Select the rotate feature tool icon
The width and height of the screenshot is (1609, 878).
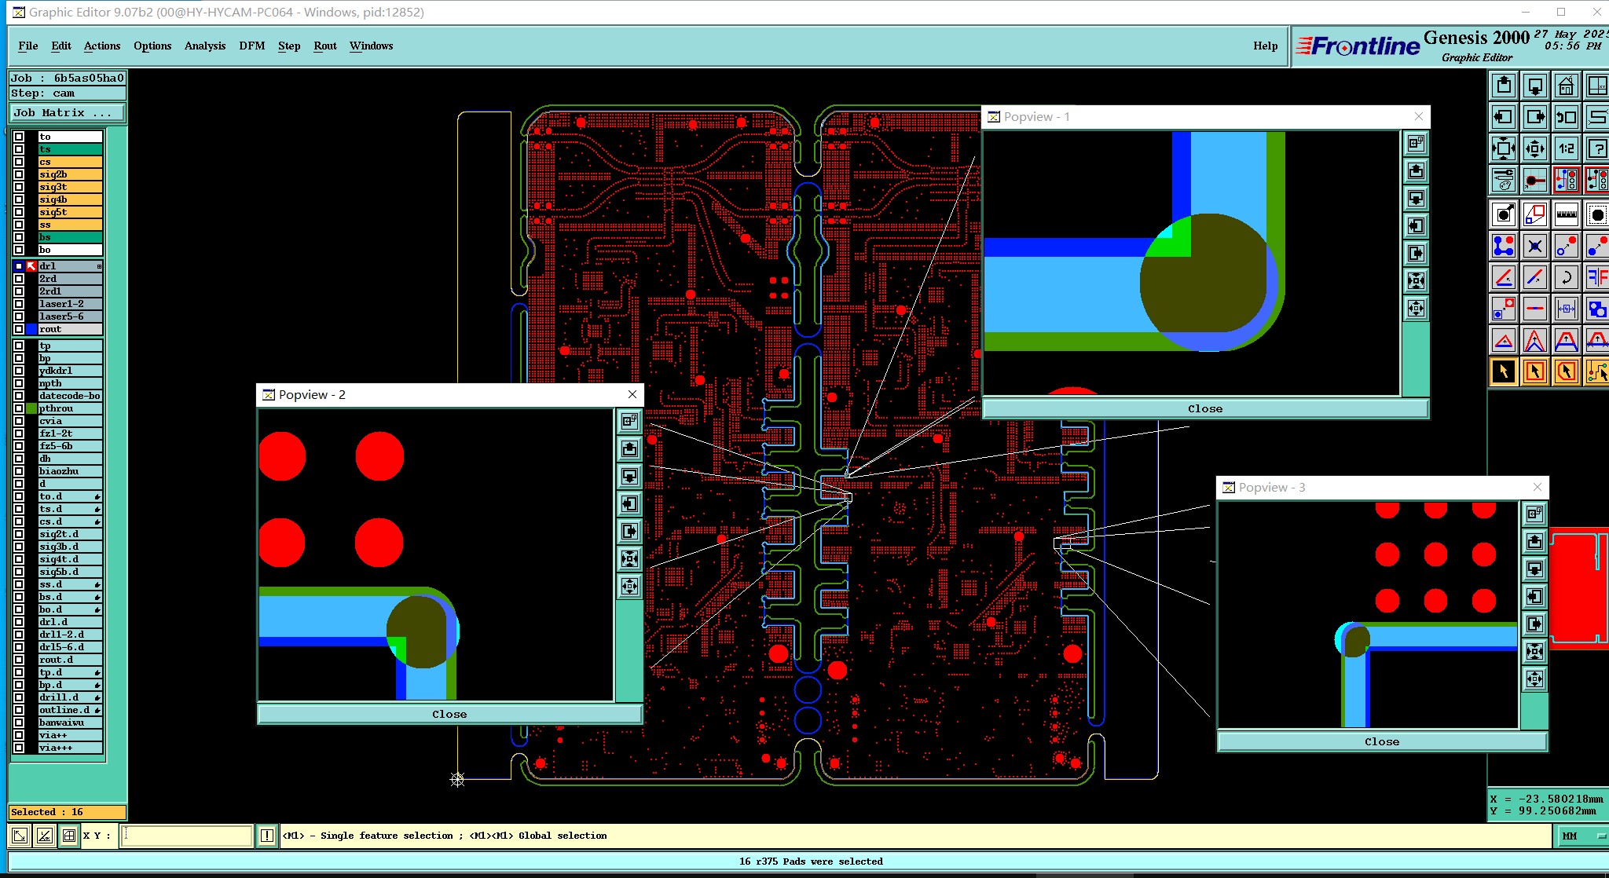[x=1566, y=277]
